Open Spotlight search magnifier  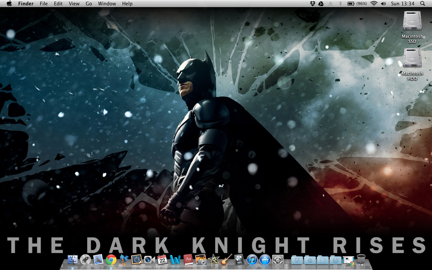pos(423,3)
